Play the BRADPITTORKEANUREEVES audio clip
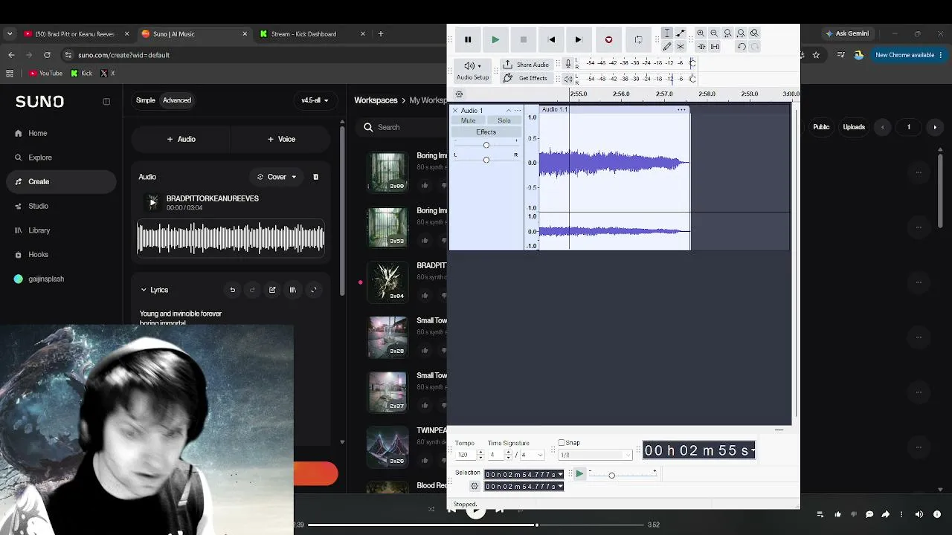 152,202
